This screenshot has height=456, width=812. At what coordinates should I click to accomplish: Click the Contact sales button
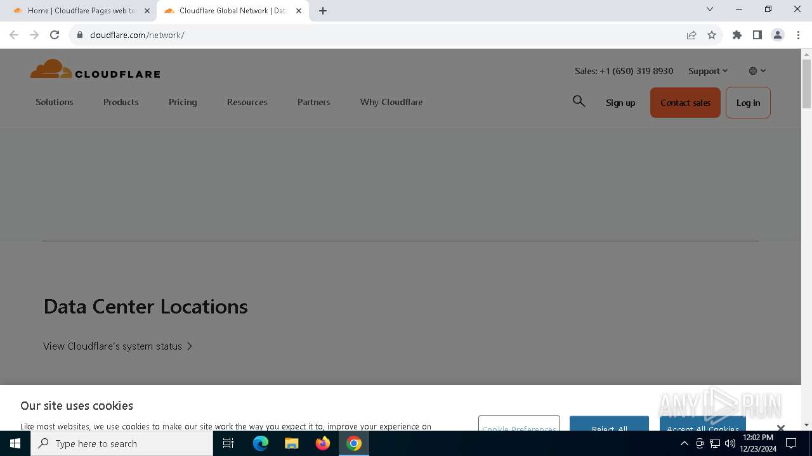(685, 103)
